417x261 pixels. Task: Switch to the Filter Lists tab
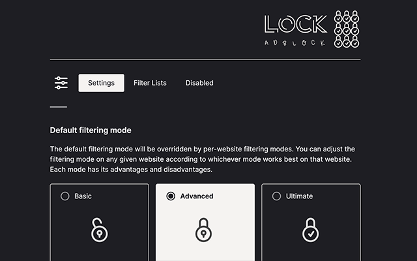(x=150, y=83)
